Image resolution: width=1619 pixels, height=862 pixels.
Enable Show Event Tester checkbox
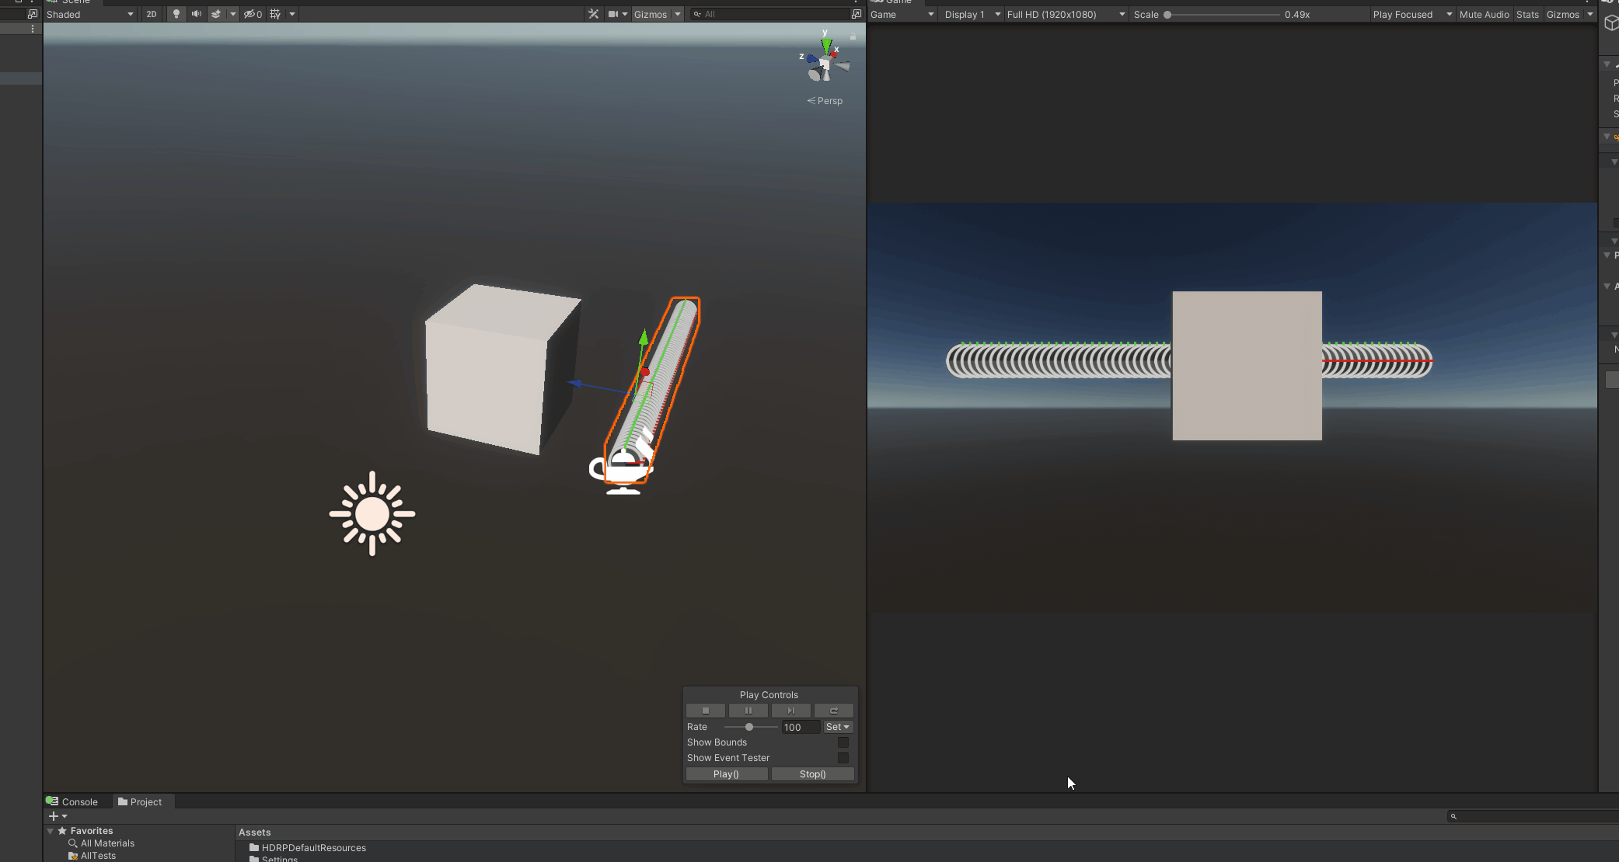tap(843, 758)
